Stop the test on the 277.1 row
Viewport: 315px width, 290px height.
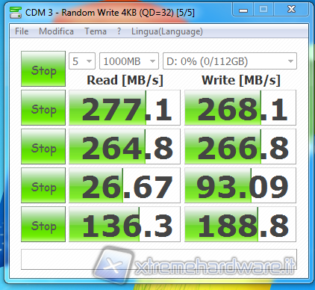[x=43, y=108]
